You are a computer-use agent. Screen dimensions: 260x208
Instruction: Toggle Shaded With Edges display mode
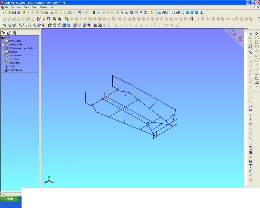click(x=64, y=25)
